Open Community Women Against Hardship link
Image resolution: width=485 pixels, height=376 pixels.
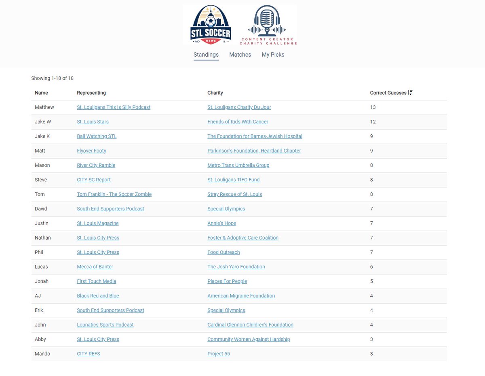pyautogui.click(x=249, y=339)
